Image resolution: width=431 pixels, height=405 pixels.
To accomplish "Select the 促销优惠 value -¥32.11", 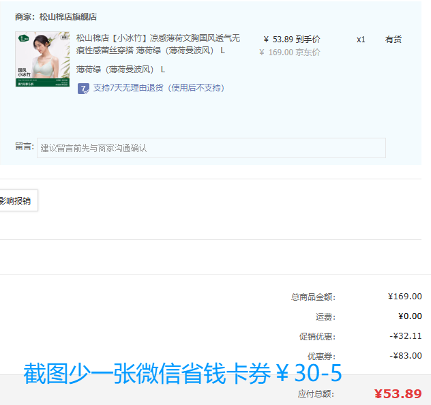I will click(406, 336).
